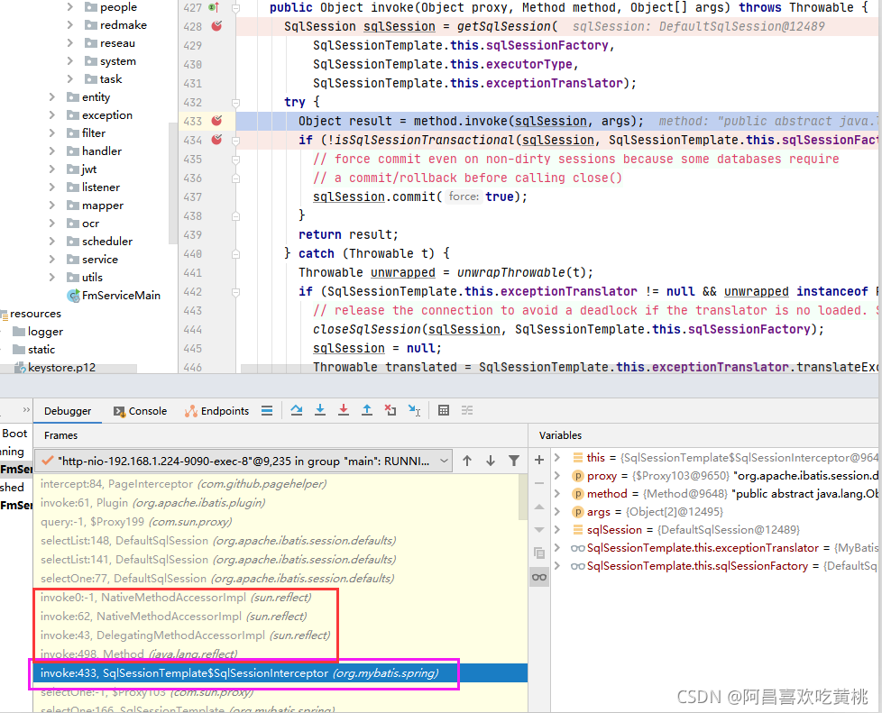Screen dimensions: 882x713
Task: Select frame invoke:62, NativeMethodAccessorImpl
Action: click(x=173, y=617)
